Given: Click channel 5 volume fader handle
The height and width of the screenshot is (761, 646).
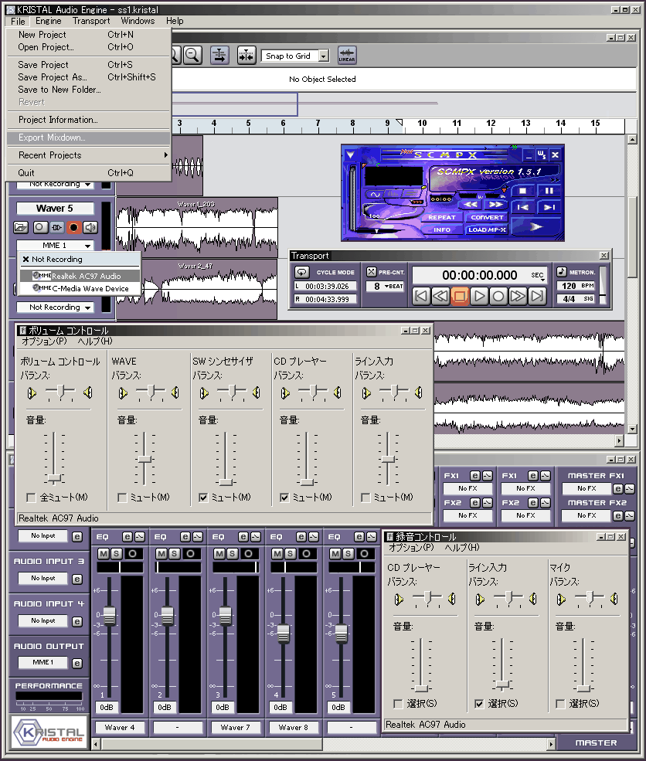Looking at the screenshot, I should [342, 633].
